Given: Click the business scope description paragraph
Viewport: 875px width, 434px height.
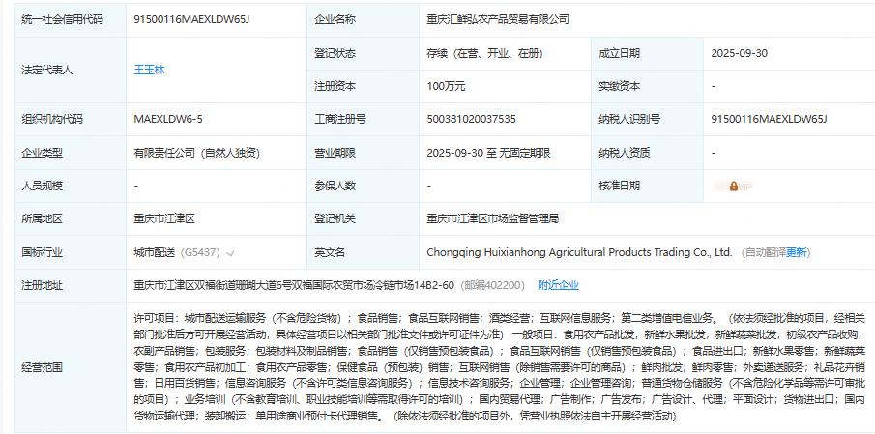Looking at the screenshot, I should [498, 367].
